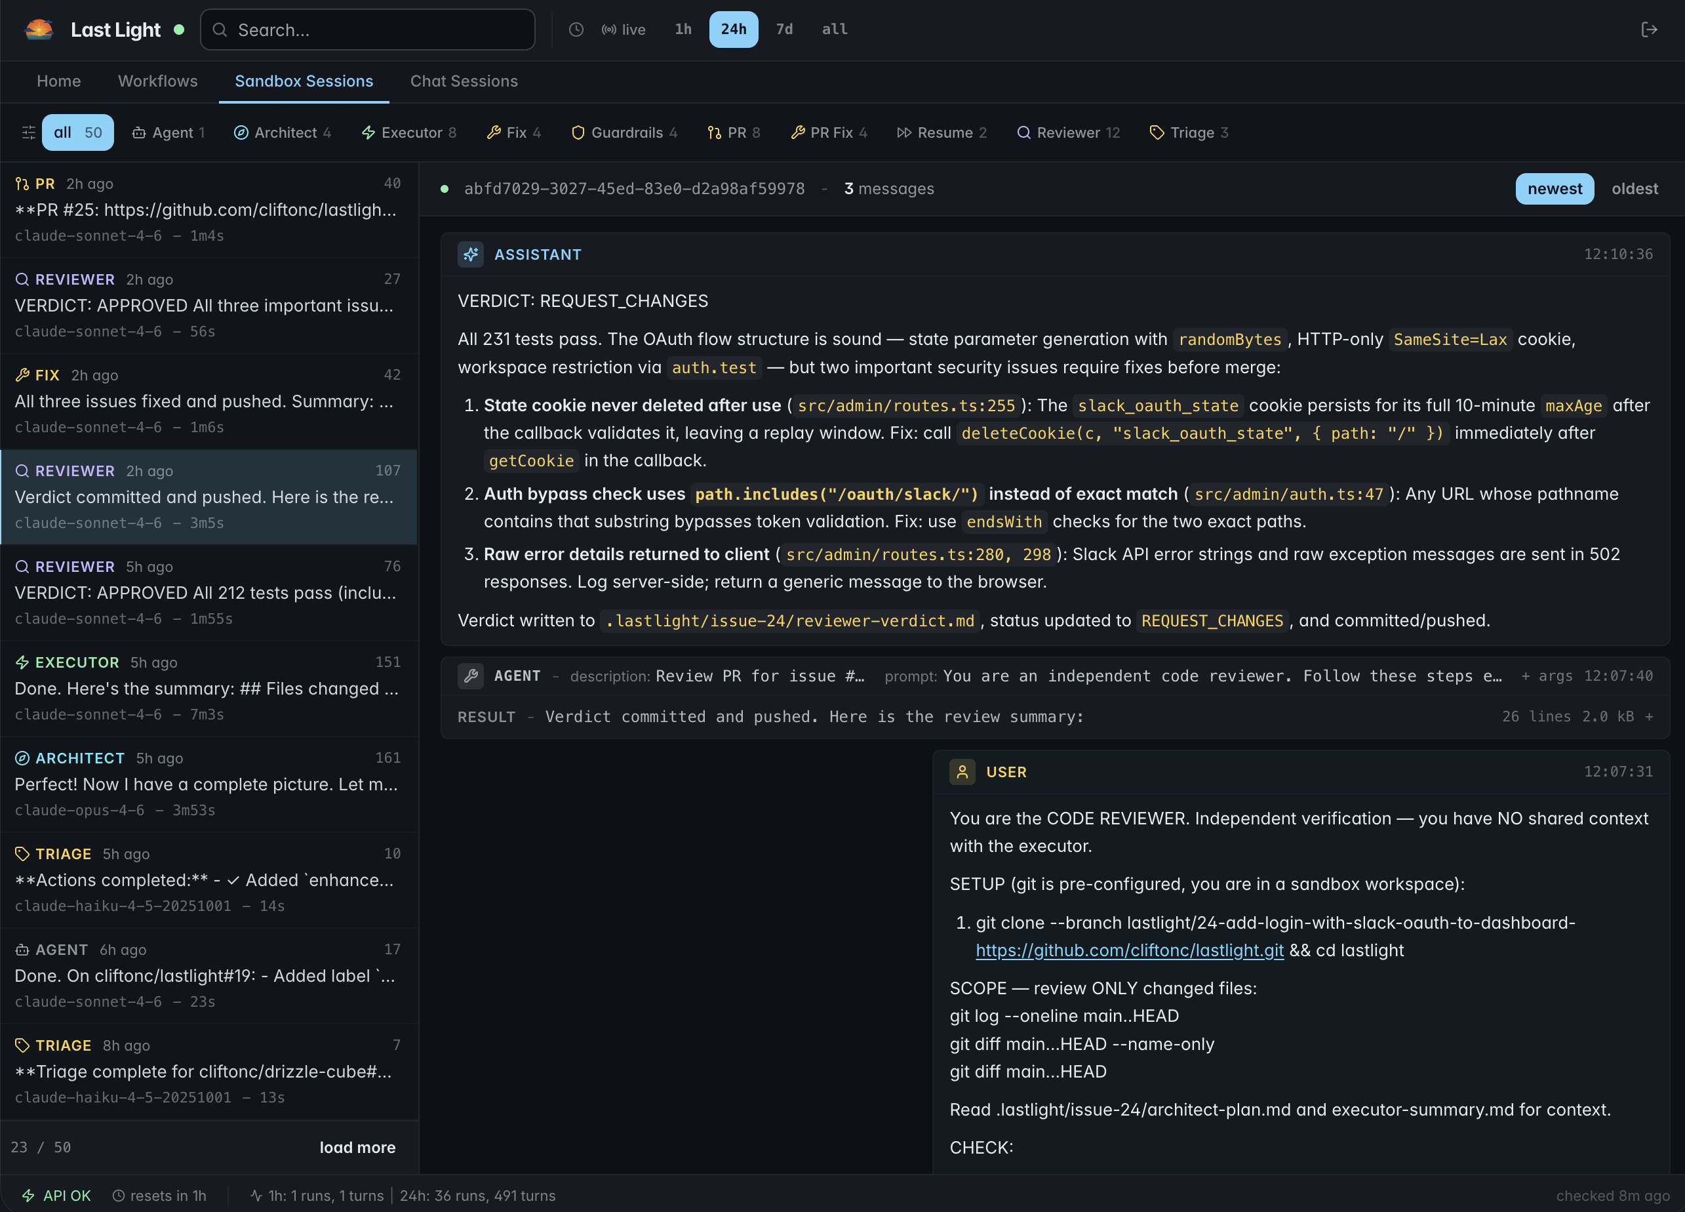Filter sessions by Architect
The image size is (1685, 1212).
point(283,132)
